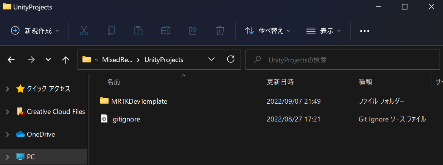Open the three-dot more options menu
Image resolution: width=443 pixels, height=165 pixels.
tap(365, 31)
